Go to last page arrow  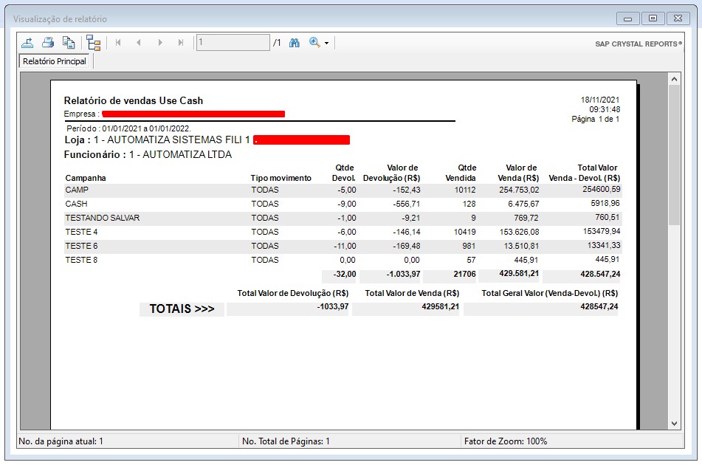[181, 43]
